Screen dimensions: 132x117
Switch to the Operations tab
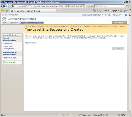click(x=14, y=23)
